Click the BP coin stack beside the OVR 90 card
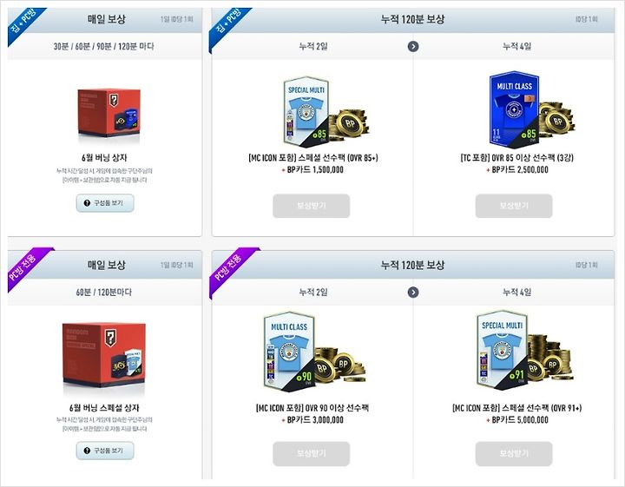The height and width of the screenshot is (487, 625). click(x=339, y=363)
